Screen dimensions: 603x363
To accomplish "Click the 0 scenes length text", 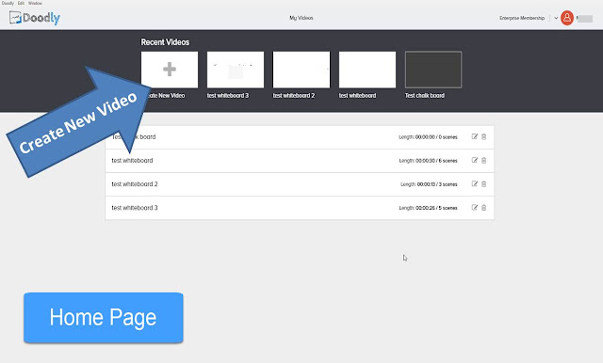I will pyautogui.click(x=428, y=137).
